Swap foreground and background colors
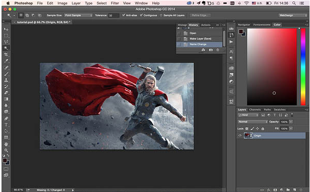 tap(8, 156)
